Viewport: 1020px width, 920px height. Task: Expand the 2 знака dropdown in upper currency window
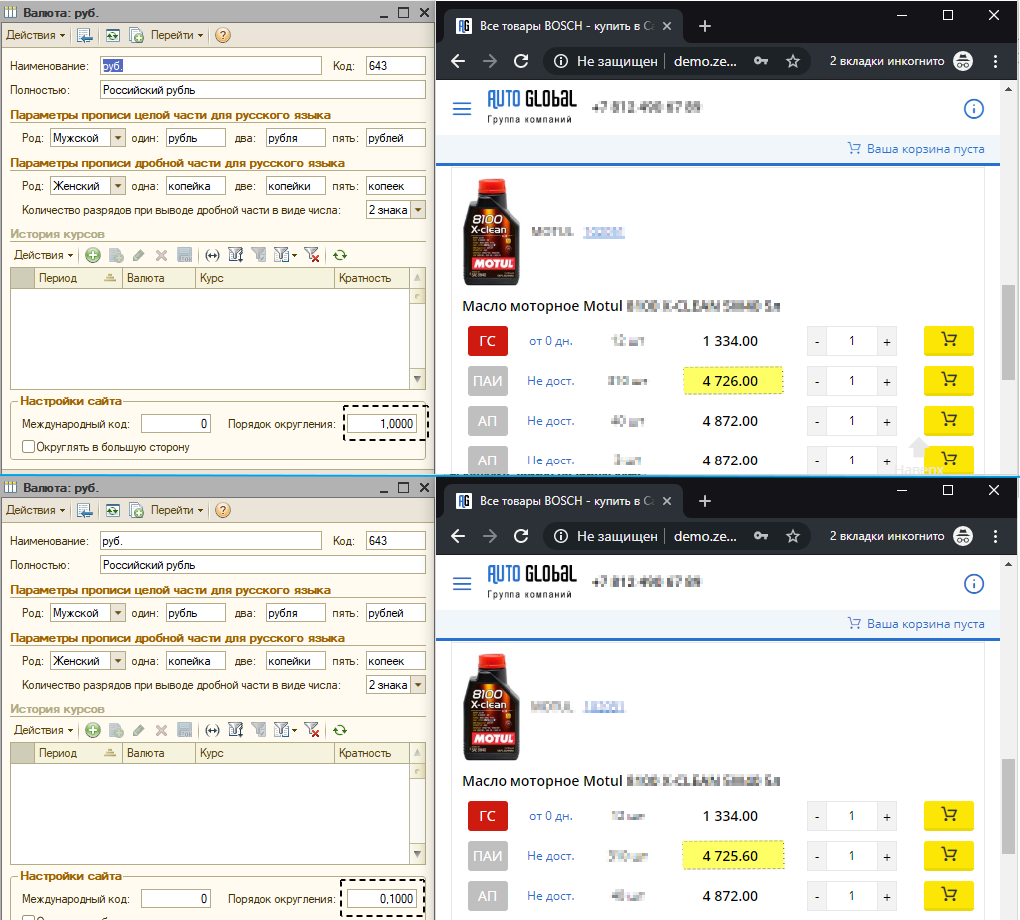pyautogui.click(x=418, y=210)
